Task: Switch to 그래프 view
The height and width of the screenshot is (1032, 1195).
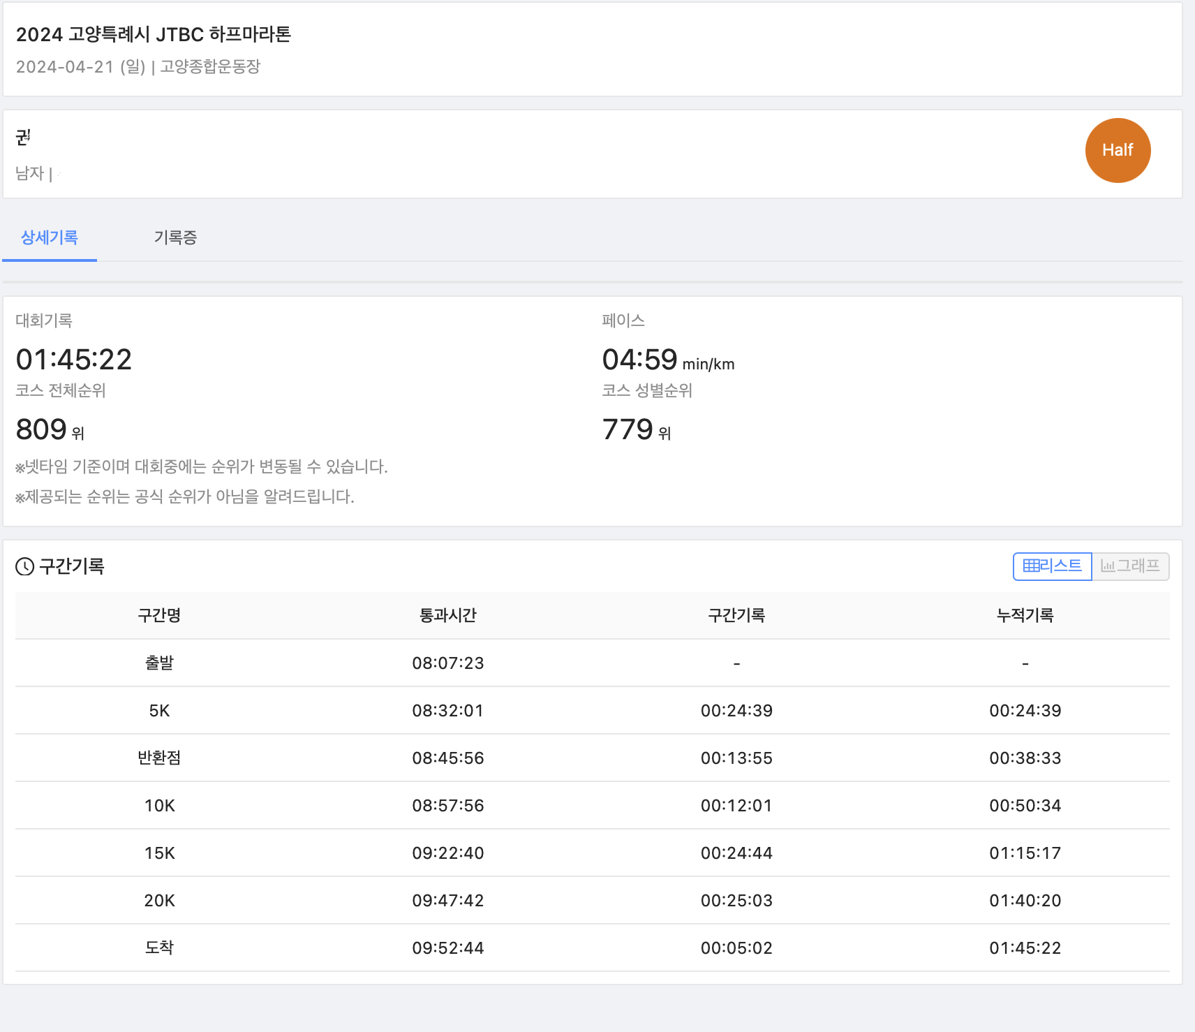Action: (1130, 566)
